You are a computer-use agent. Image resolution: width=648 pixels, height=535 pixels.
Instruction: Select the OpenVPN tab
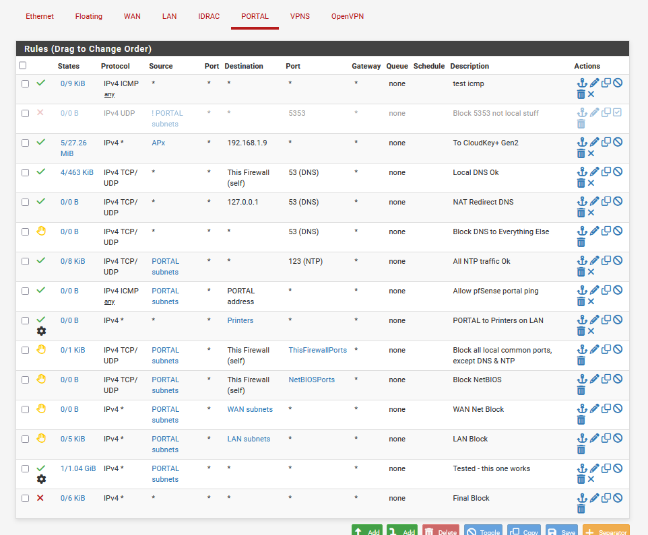[x=348, y=16]
